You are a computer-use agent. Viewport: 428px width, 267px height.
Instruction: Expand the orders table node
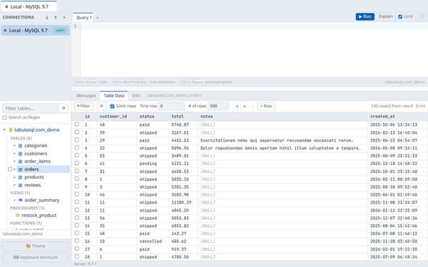[x=14, y=169]
